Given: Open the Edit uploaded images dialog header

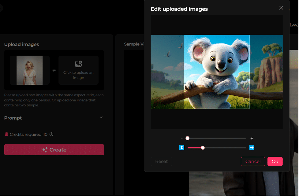Looking at the screenshot, I should click(179, 9).
